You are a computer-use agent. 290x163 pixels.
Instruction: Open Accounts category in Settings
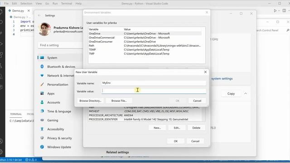point(56,102)
